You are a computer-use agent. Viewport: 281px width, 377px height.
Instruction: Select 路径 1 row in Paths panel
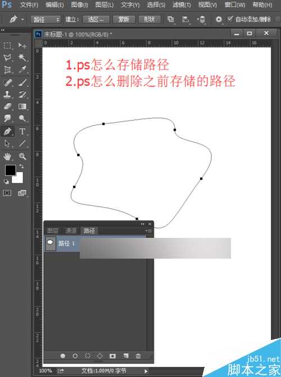click(x=95, y=243)
